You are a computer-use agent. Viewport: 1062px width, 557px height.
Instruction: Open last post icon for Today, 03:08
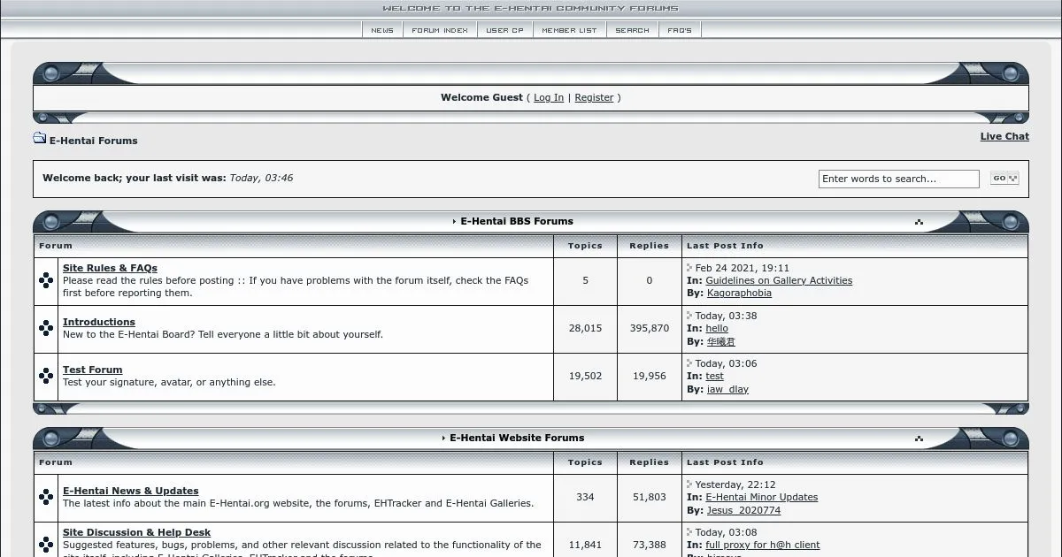(x=689, y=531)
